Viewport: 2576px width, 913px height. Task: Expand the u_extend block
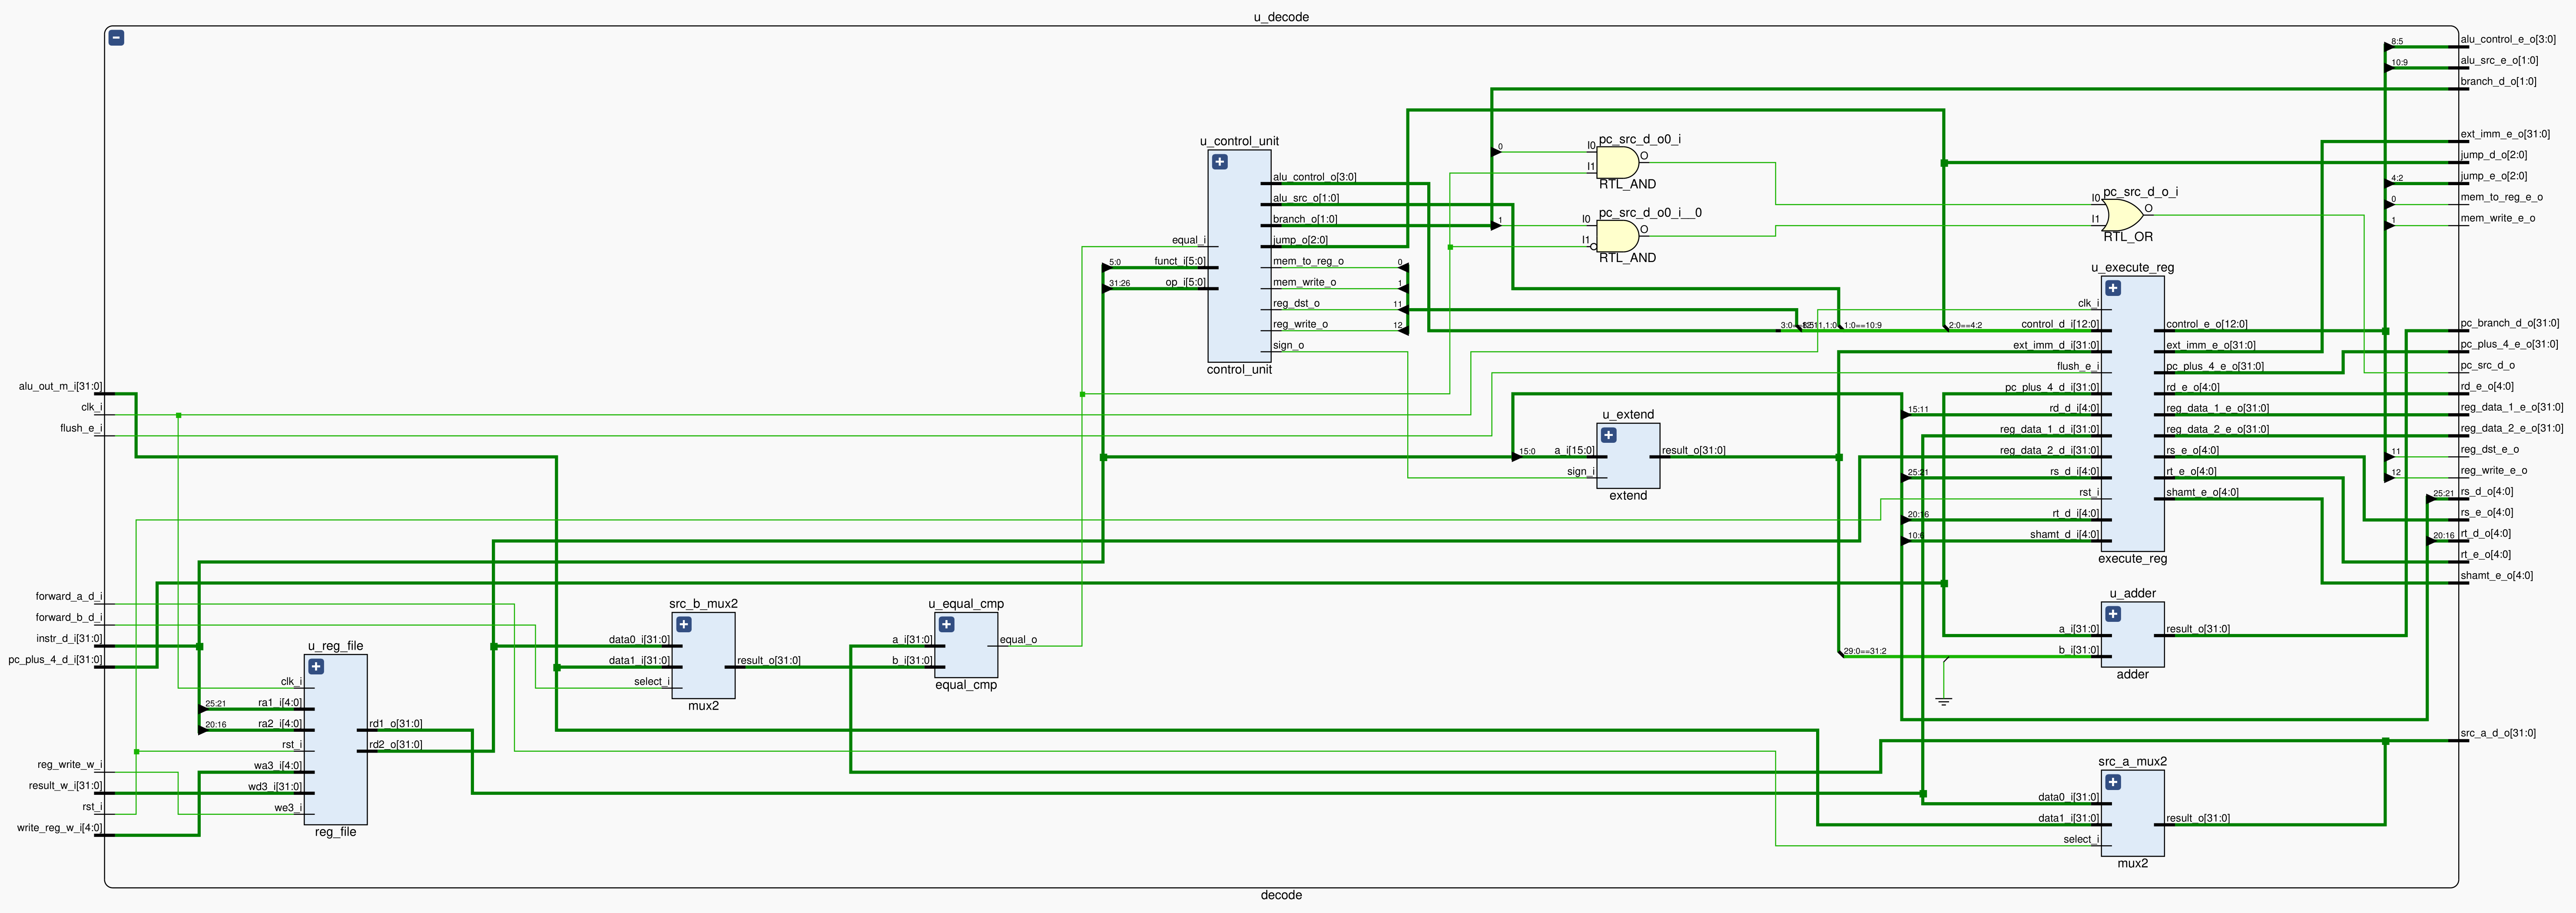tap(1608, 435)
